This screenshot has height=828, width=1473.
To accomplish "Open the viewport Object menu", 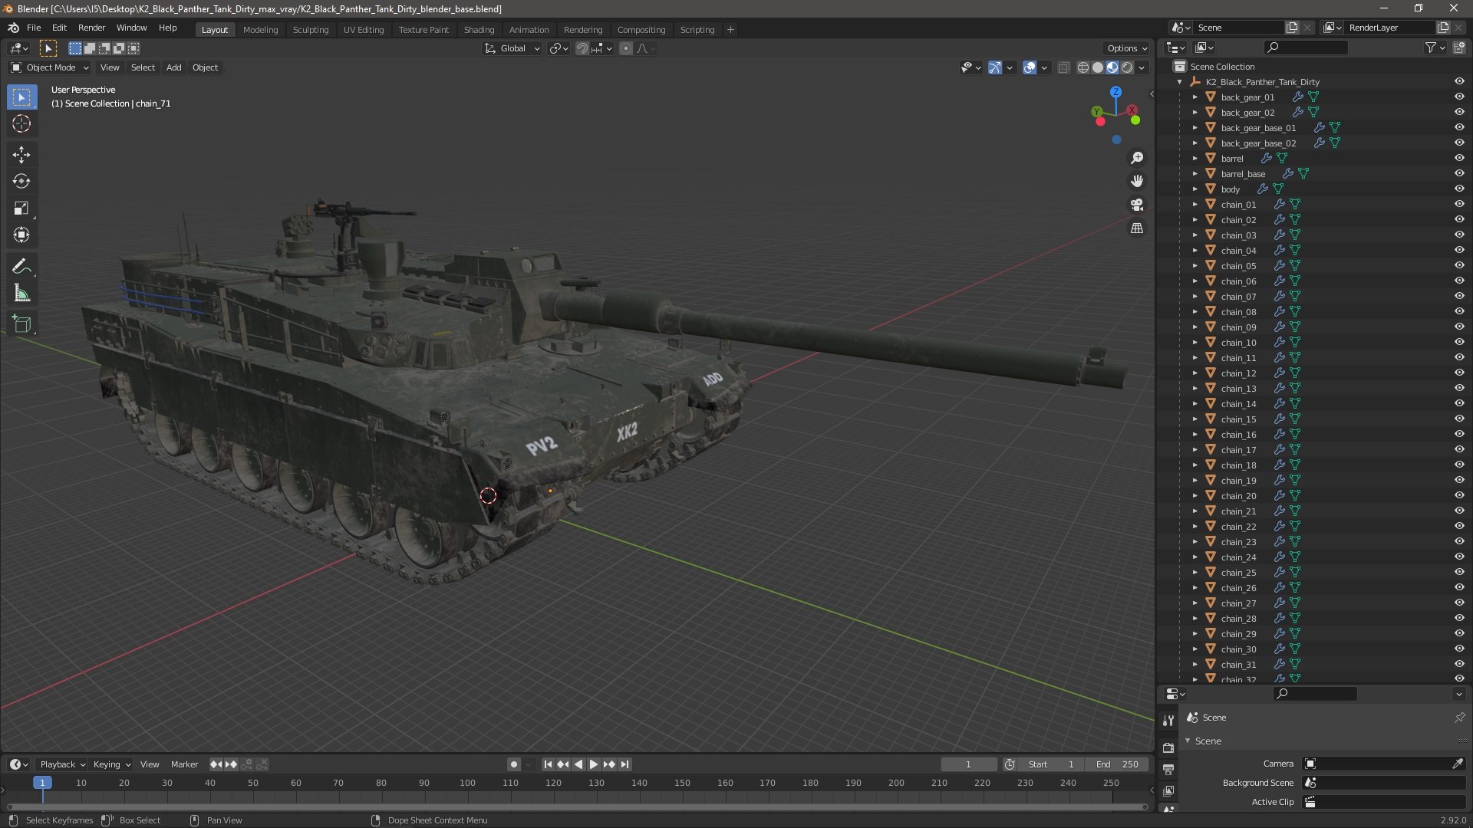I will 205,67.
